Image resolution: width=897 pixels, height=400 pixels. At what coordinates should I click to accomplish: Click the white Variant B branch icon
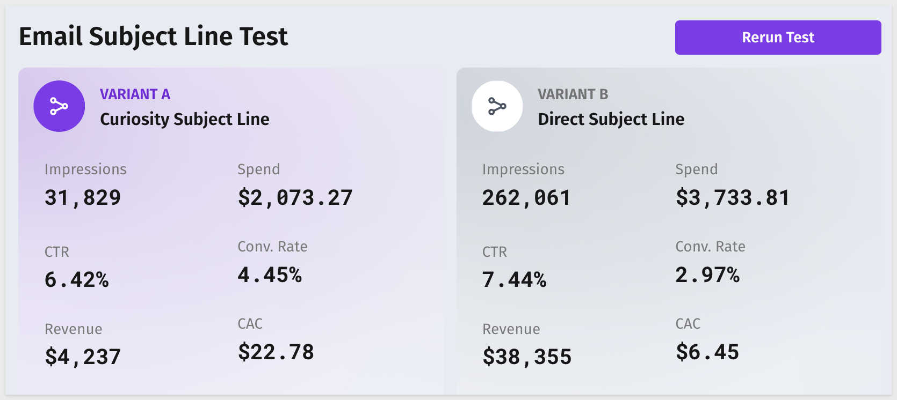497,106
